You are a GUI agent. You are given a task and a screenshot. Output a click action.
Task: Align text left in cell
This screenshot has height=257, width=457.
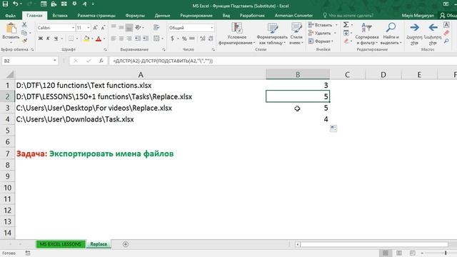pyautogui.click(x=114, y=39)
